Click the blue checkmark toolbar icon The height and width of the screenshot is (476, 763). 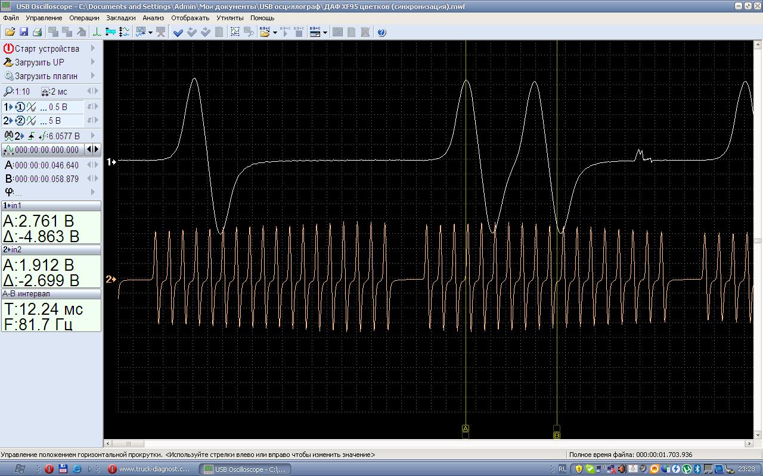(x=178, y=32)
